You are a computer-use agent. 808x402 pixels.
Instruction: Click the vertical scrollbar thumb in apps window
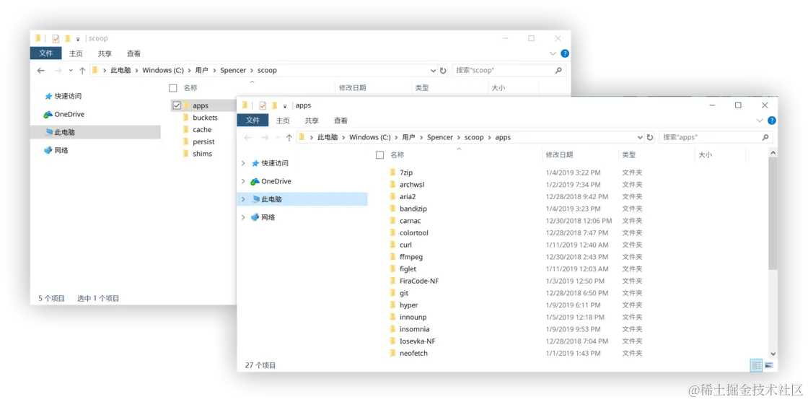[773, 214]
